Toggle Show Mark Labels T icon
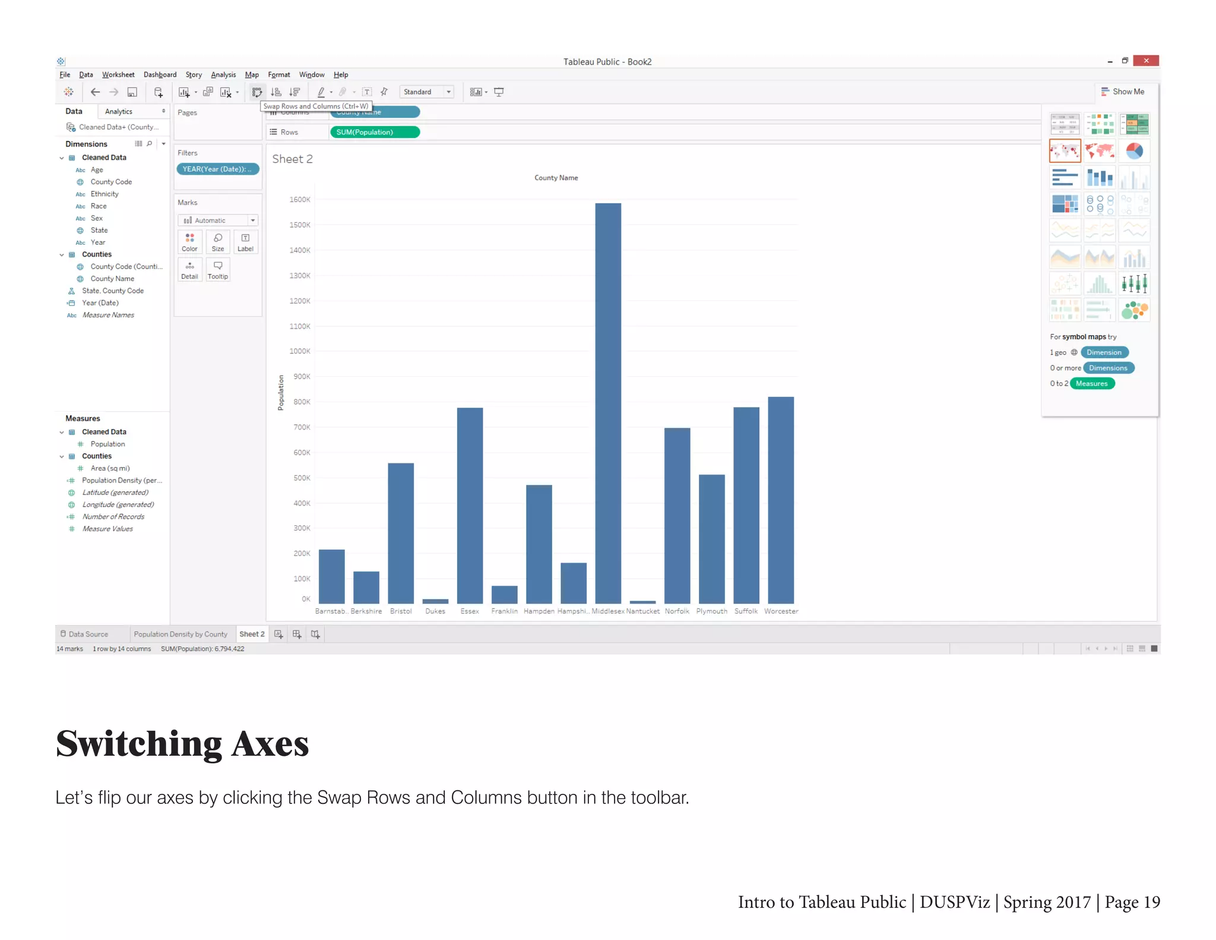This screenshot has height=940, width=1216. click(367, 92)
